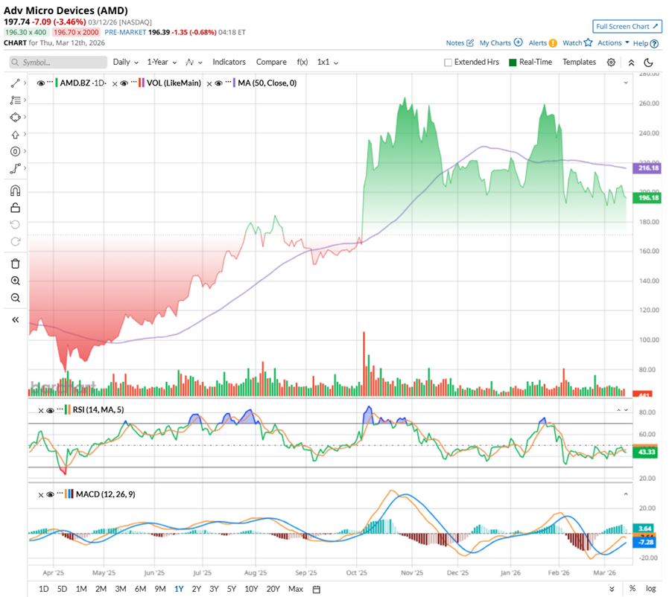Open the Compare menu
The image size is (672, 597).
(271, 62)
